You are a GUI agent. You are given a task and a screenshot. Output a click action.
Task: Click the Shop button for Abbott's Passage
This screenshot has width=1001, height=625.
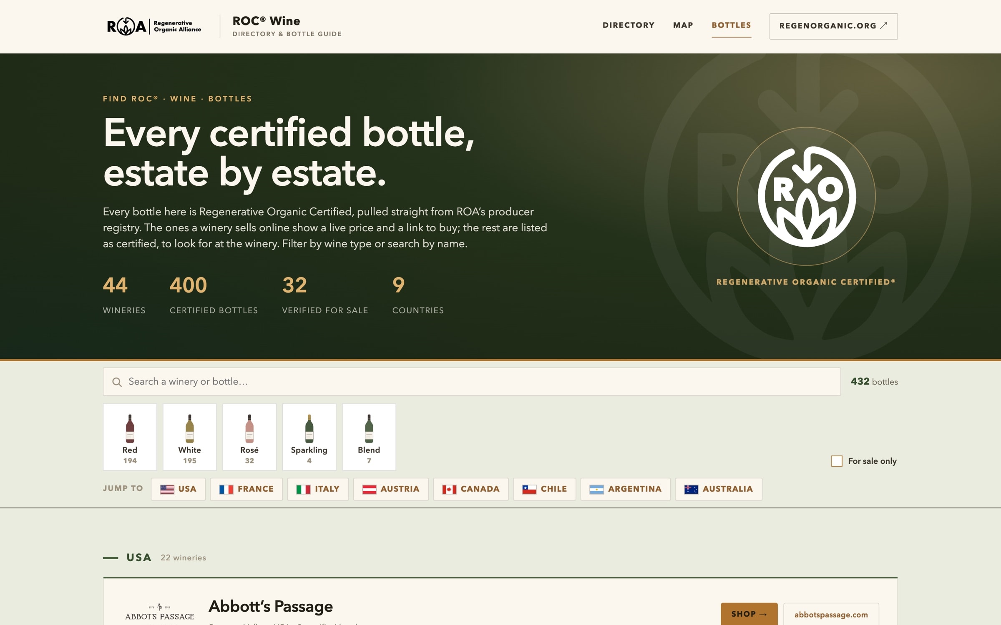[749, 614]
